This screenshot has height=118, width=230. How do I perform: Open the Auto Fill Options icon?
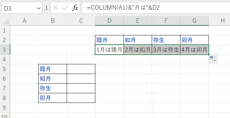pyautogui.click(x=213, y=59)
